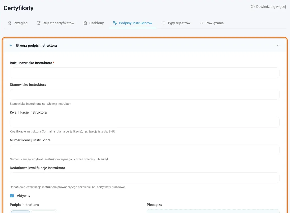Switch to the Rejestr certyfikatów tab

click(55, 23)
